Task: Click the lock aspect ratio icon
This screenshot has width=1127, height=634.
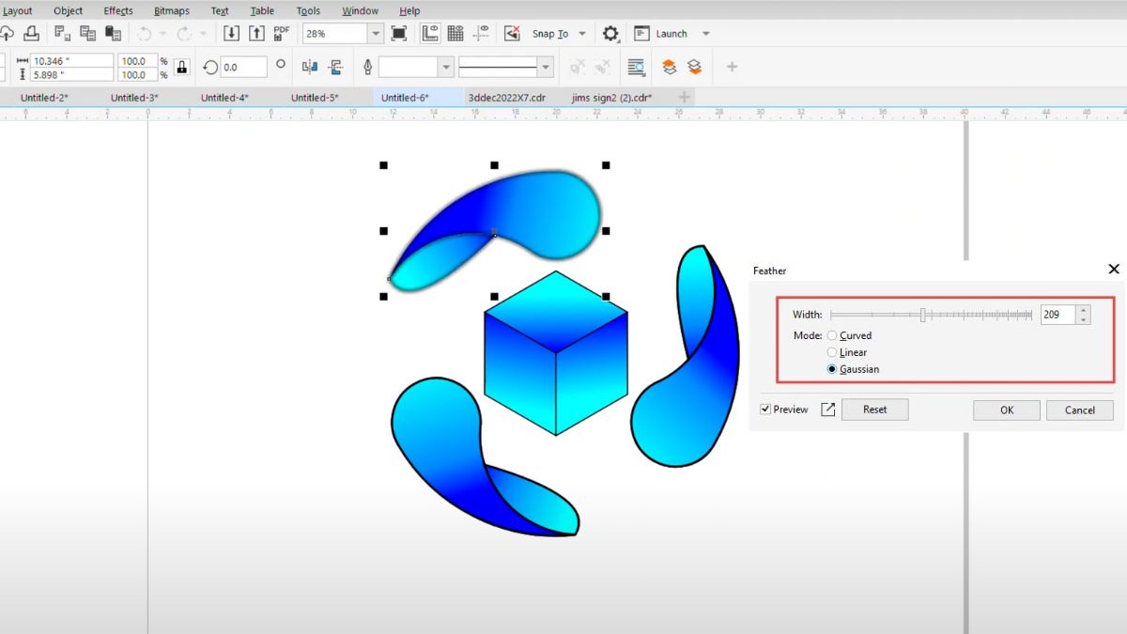Action: coord(181,67)
